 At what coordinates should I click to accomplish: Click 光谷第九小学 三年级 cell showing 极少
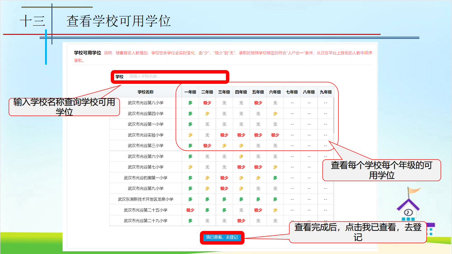(224, 188)
